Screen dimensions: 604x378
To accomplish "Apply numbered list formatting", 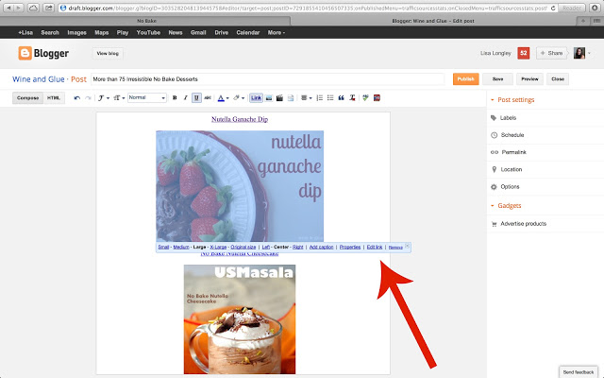I will point(319,98).
